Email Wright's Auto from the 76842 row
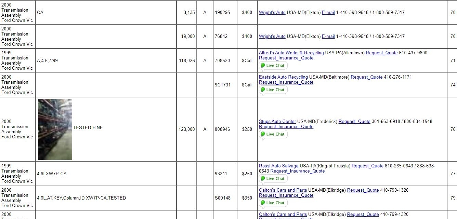 pos(328,36)
